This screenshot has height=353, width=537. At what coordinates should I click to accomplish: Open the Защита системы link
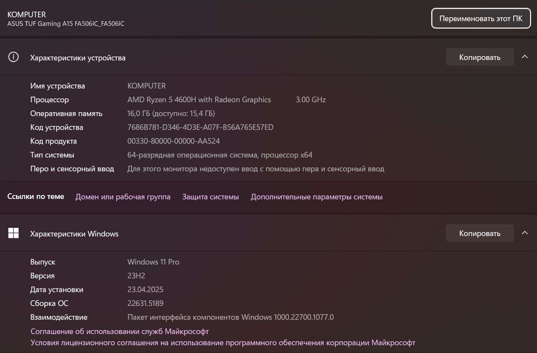(x=210, y=197)
